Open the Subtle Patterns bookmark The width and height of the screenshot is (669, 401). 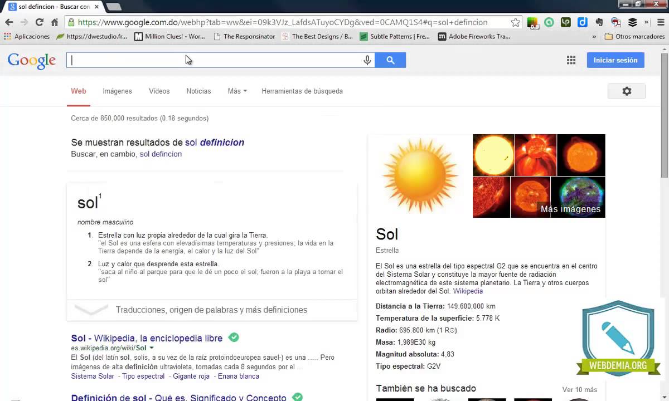click(x=395, y=36)
